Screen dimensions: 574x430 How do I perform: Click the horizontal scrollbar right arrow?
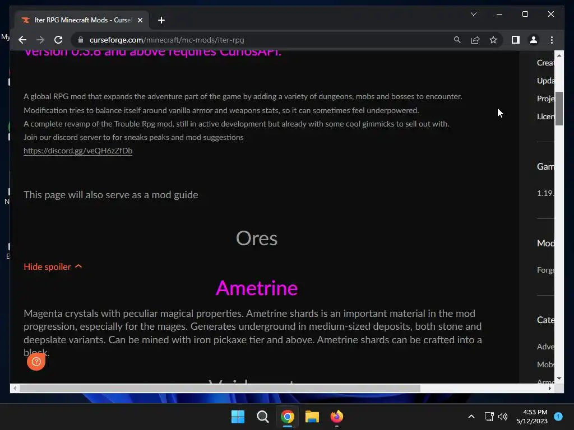(550, 389)
